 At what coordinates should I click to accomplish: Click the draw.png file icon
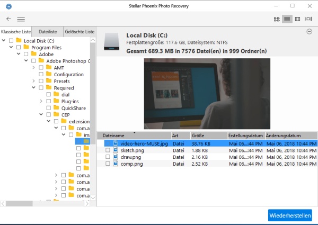(x=116, y=157)
